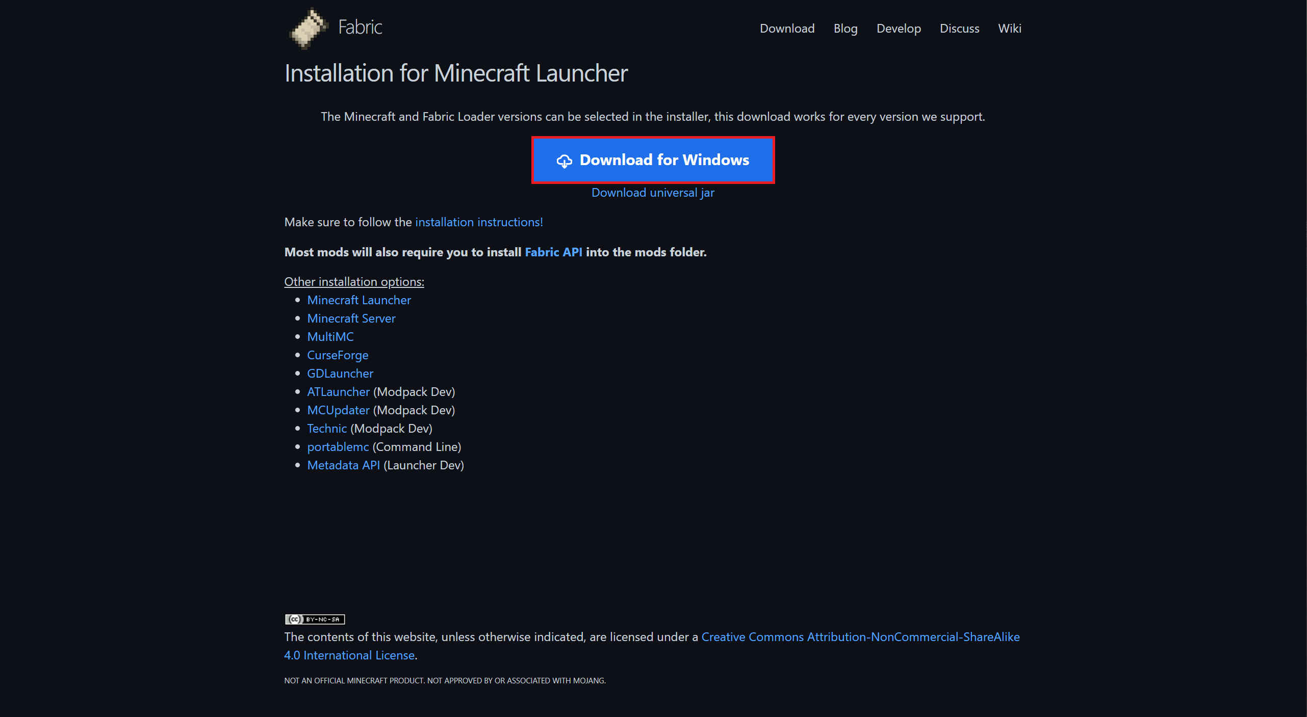Image resolution: width=1307 pixels, height=717 pixels.
Task: Select Minecraft Server installation option
Action: [x=351, y=318]
